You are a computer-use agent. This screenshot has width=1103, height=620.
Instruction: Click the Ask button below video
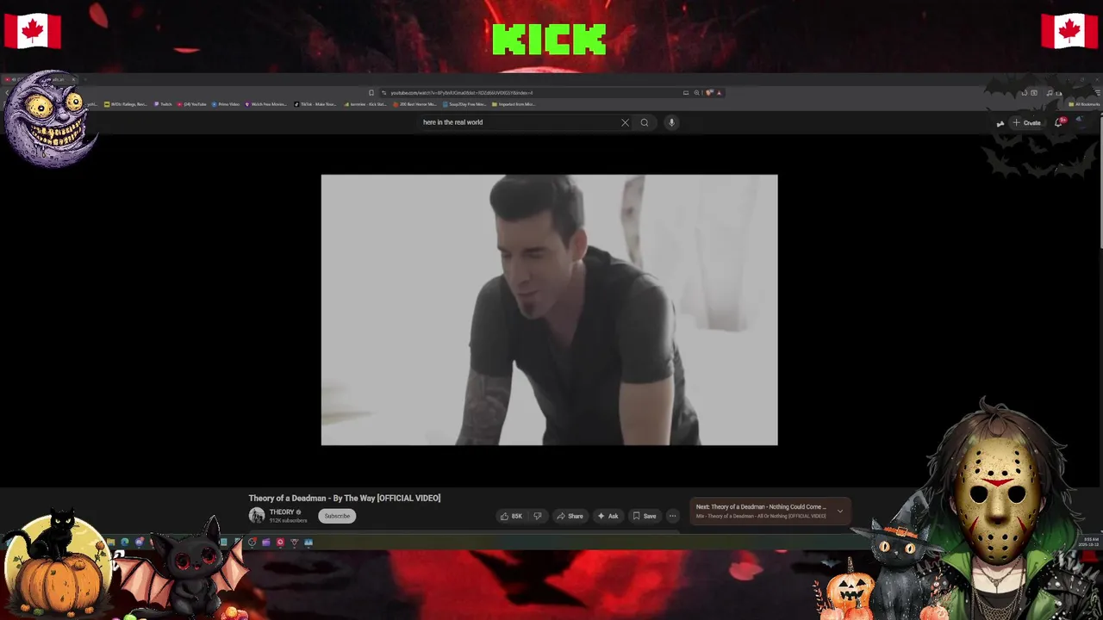click(x=608, y=516)
